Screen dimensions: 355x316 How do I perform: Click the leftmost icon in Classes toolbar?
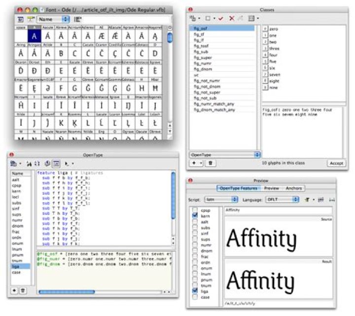(x=193, y=18)
